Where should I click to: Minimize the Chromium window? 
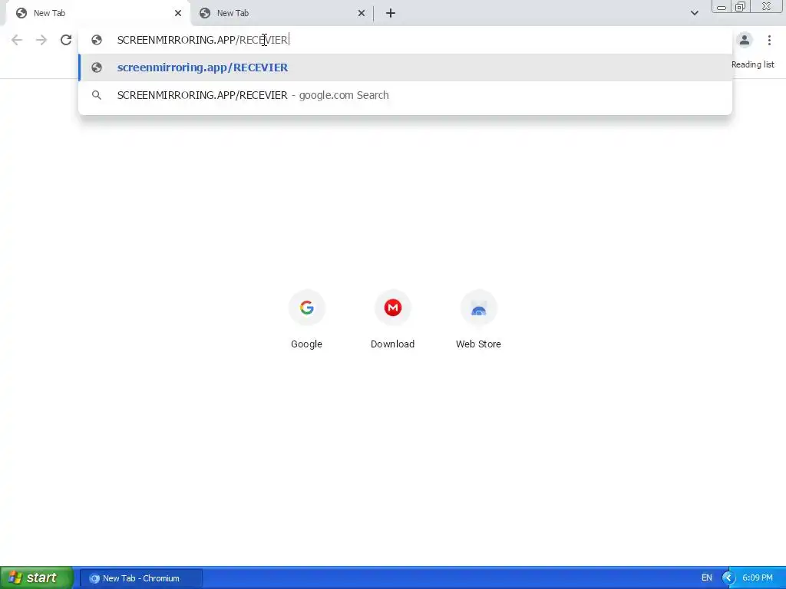722,6
